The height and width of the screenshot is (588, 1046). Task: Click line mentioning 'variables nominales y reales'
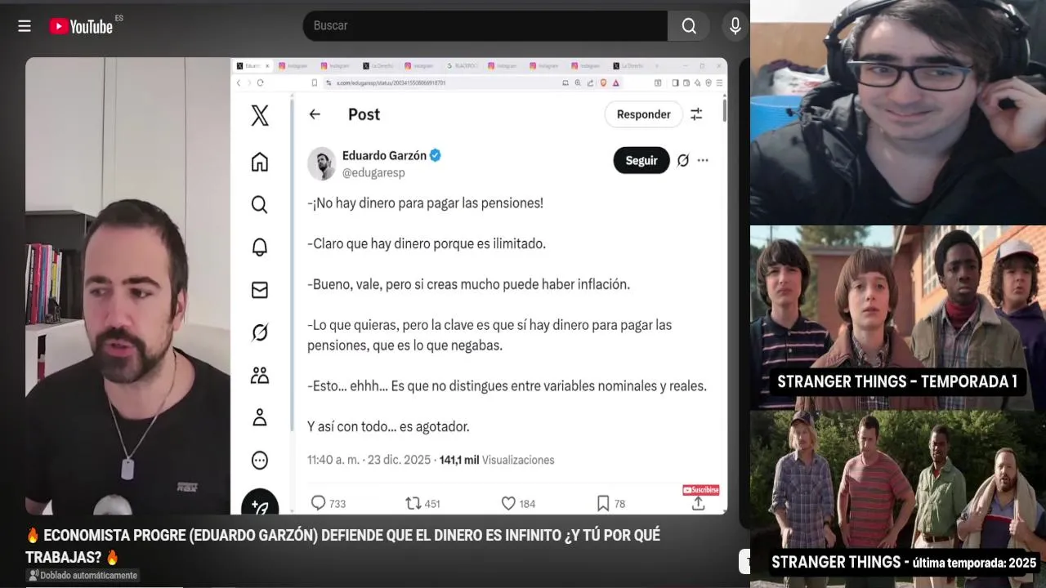click(x=507, y=385)
